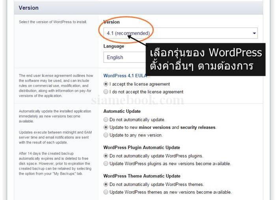This screenshot has height=200, width=276.
Task: Open the Language dropdown showing English
Action: (125, 57)
